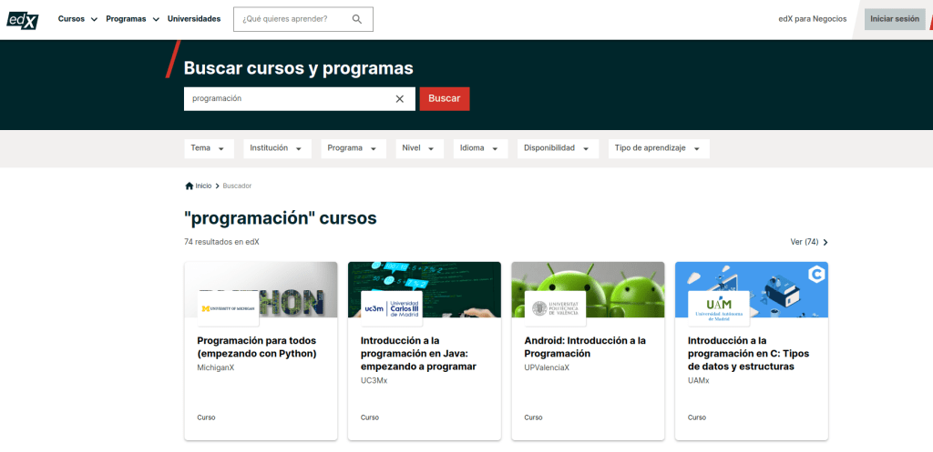Click Inicio breadcrumb link
933x452 pixels.
203,186
